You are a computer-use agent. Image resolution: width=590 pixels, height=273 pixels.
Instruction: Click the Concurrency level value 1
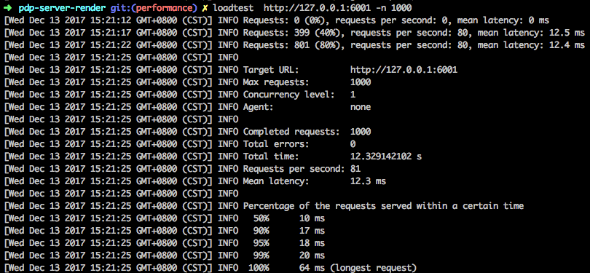click(x=353, y=95)
